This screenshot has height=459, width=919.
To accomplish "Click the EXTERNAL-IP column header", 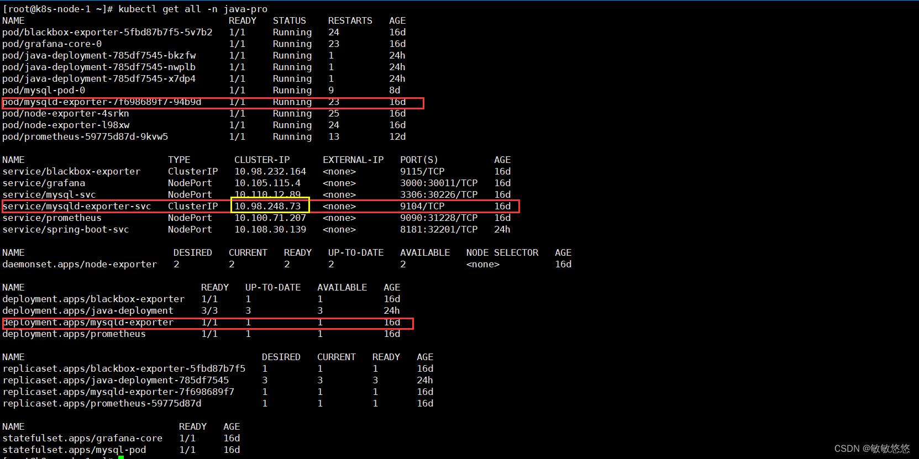I will [x=353, y=160].
